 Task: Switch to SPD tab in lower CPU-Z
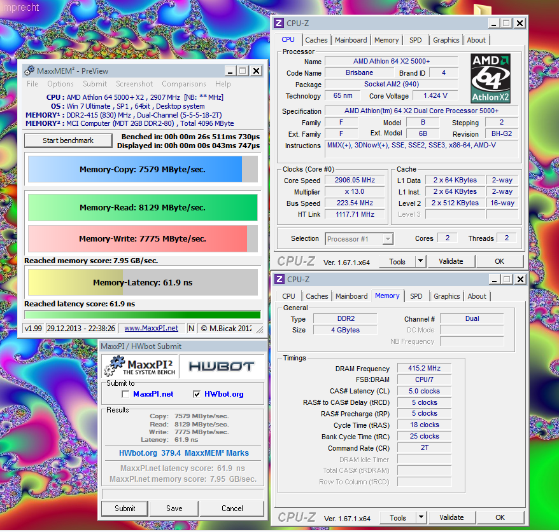click(416, 296)
